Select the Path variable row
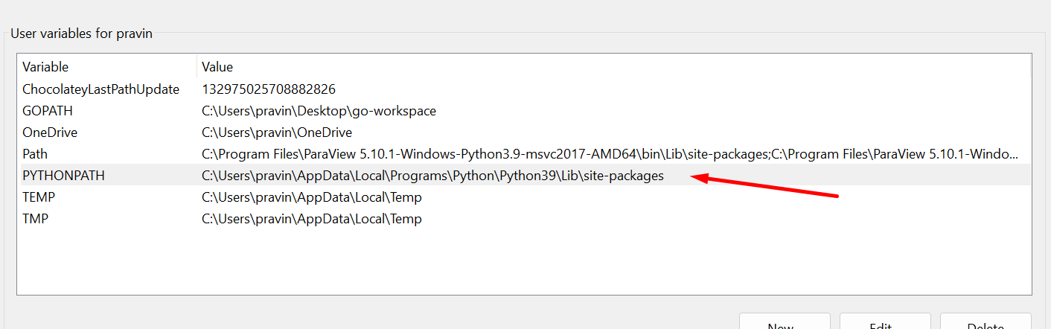The width and height of the screenshot is (1051, 329). pos(34,154)
